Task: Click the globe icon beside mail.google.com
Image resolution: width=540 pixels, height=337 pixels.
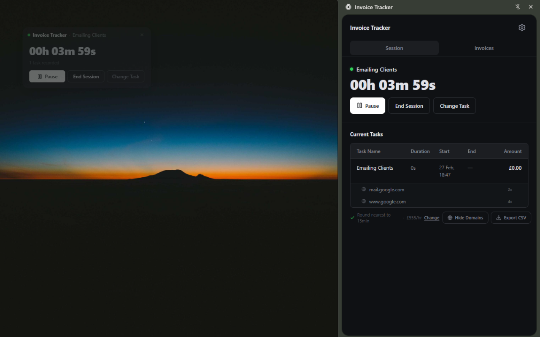Action: point(363,190)
